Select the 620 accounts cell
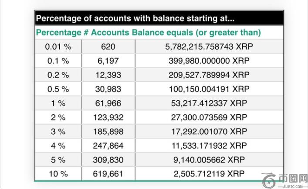 click(108, 46)
